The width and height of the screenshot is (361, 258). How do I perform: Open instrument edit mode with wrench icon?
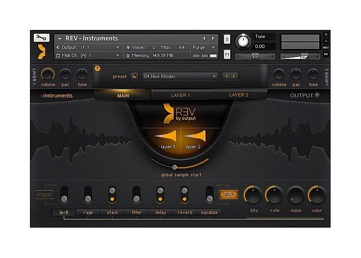[41, 38]
